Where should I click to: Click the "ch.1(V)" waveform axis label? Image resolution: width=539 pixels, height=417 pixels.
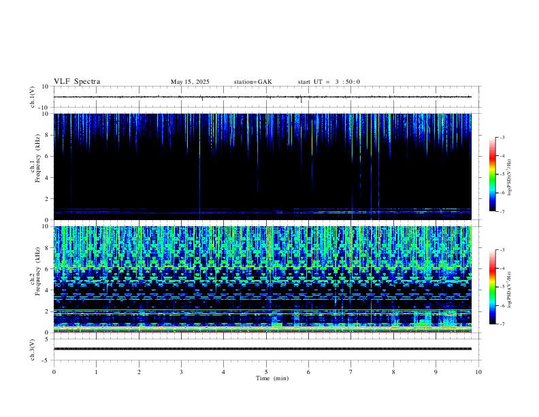[x=33, y=97]
